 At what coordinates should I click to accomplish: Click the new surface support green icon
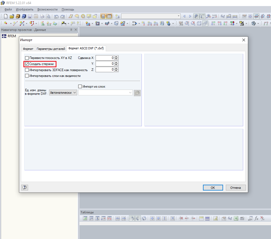pos(55,23)
